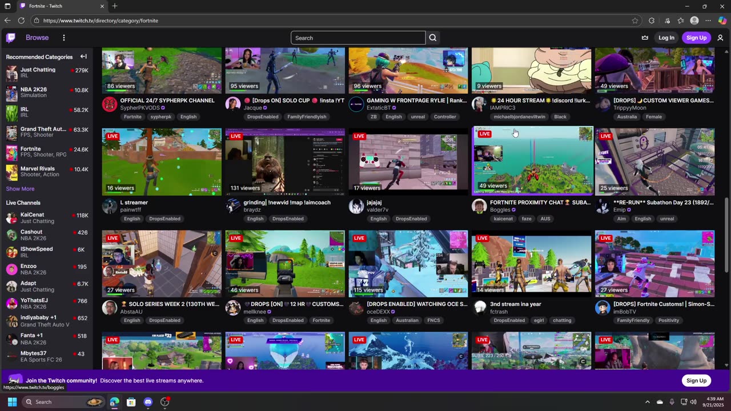Open the more options dots beside Browse
This screenshot has width=731, height=411.
pos(64,38)
